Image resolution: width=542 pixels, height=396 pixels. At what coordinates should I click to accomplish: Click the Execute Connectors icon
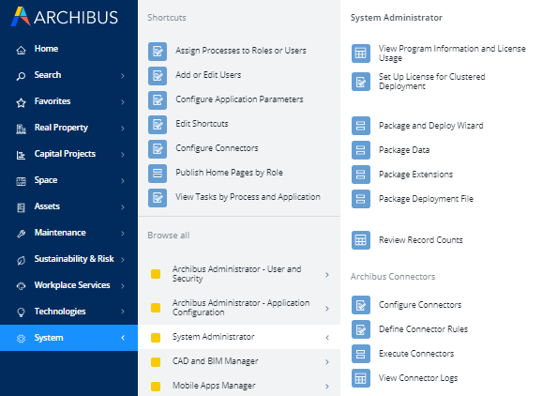[x=360, y=354]
